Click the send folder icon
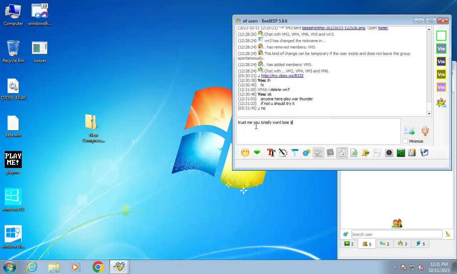The image size is (457, 274). (365, 153)
